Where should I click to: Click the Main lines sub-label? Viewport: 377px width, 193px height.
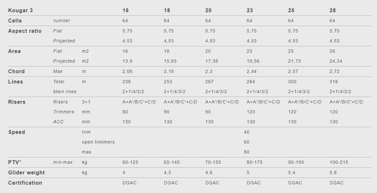tap(65, 92)
